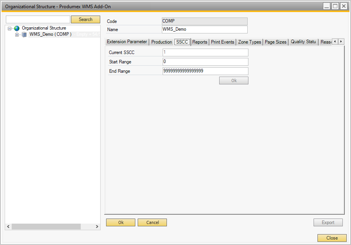Switch to the Production tab

click(x=161, y=42)
